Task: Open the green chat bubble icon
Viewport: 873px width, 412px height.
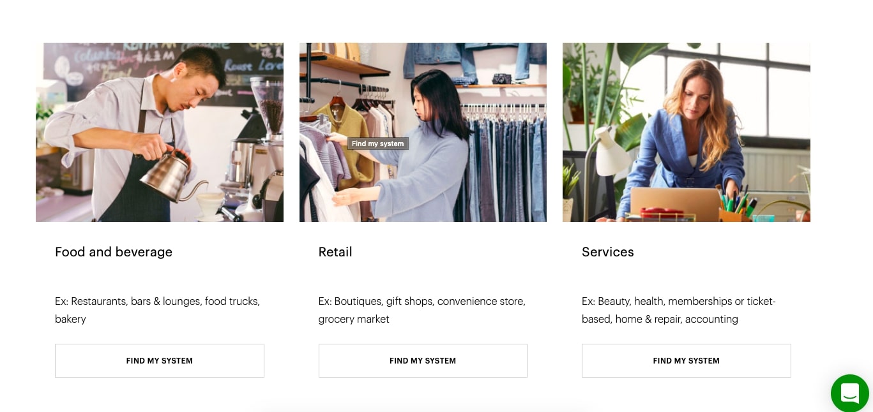Action: coord(849,394)
